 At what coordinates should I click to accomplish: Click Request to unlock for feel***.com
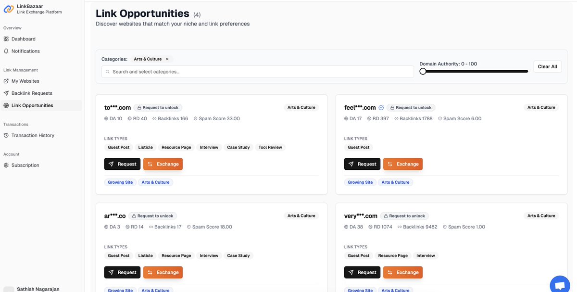click(x=411, y=108)
